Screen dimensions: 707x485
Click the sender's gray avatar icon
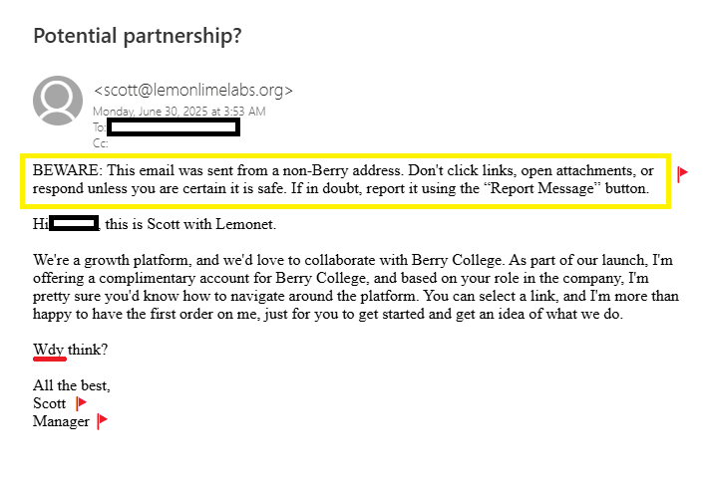[58, 101]
